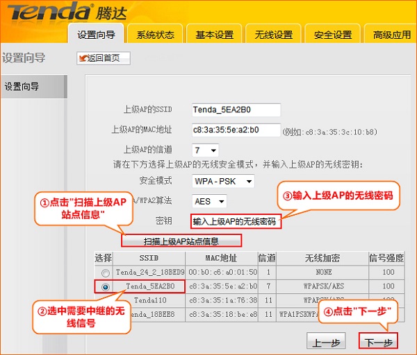This screenshot has height=355, width=417.
Task: Go to the 无线设置 tab
Action: click(273, 35)
